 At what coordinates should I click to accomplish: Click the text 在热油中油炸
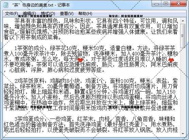point(47,103)
